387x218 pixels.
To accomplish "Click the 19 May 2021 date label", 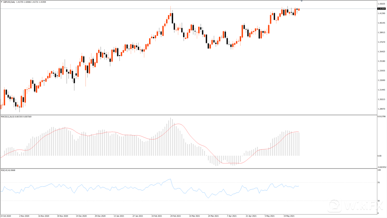I will pos(290,216).
